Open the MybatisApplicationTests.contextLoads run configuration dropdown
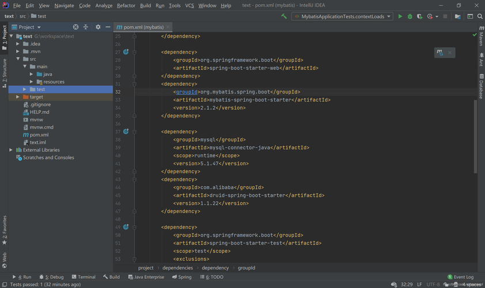 pos(343,17)
